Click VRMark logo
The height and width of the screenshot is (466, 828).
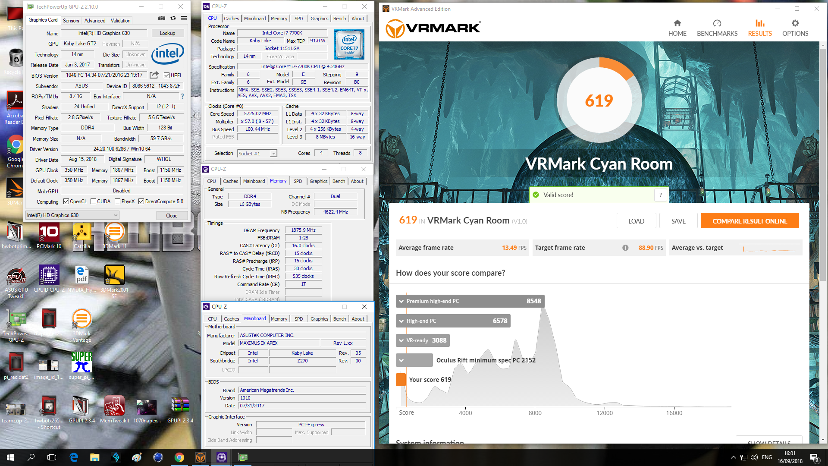(433, 28)
